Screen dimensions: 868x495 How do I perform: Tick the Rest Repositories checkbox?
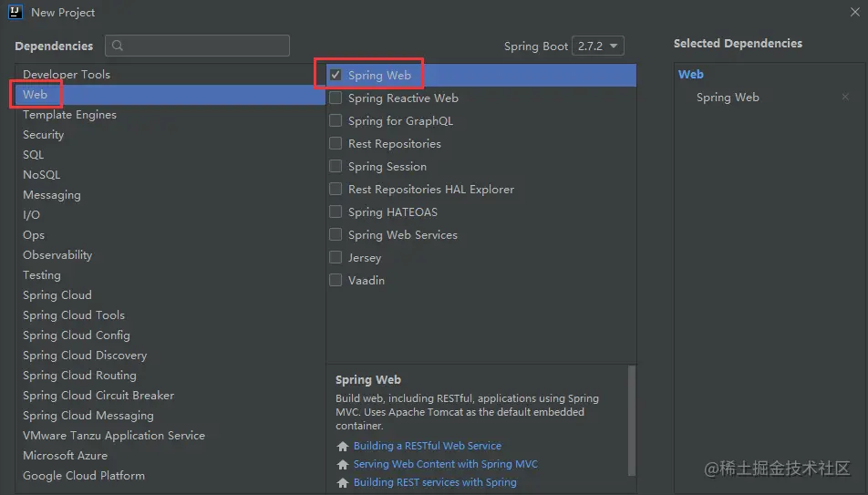coord(336,143)
